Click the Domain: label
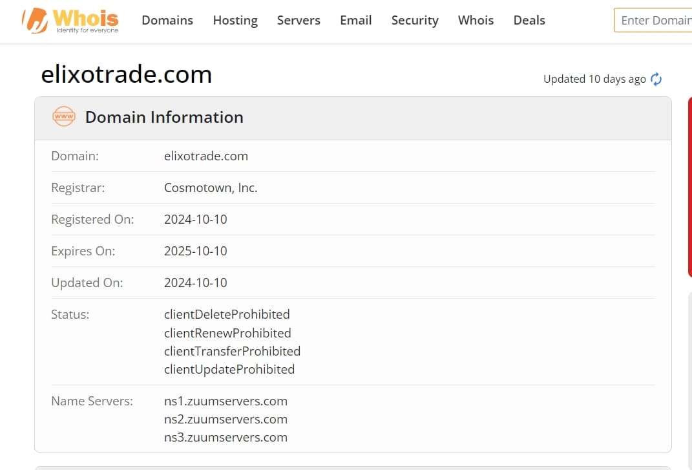This screenshot has width=692, height=470. 74,156
